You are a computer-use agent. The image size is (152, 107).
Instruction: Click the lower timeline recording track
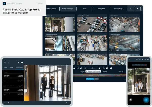[100, 76]
